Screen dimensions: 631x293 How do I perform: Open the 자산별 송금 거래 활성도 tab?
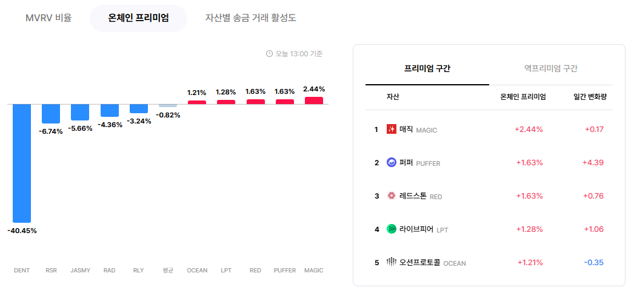click(251, 18)
